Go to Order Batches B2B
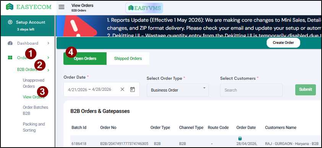322x148 pixels. (x=35, y=110)
